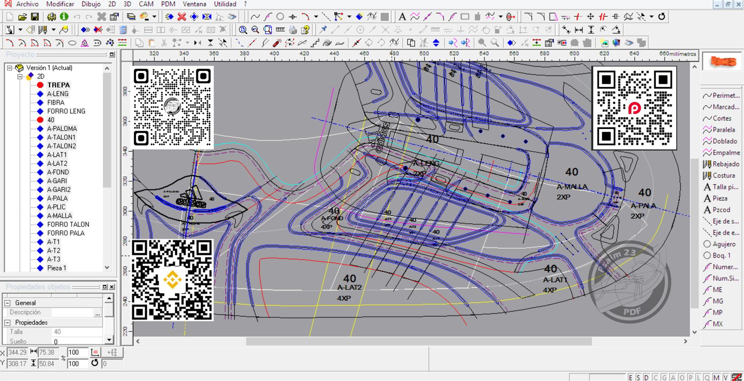The height and width of the screenshot is (381, 744).
Task: Open a file with the folder icon
Action: point(22,17)
